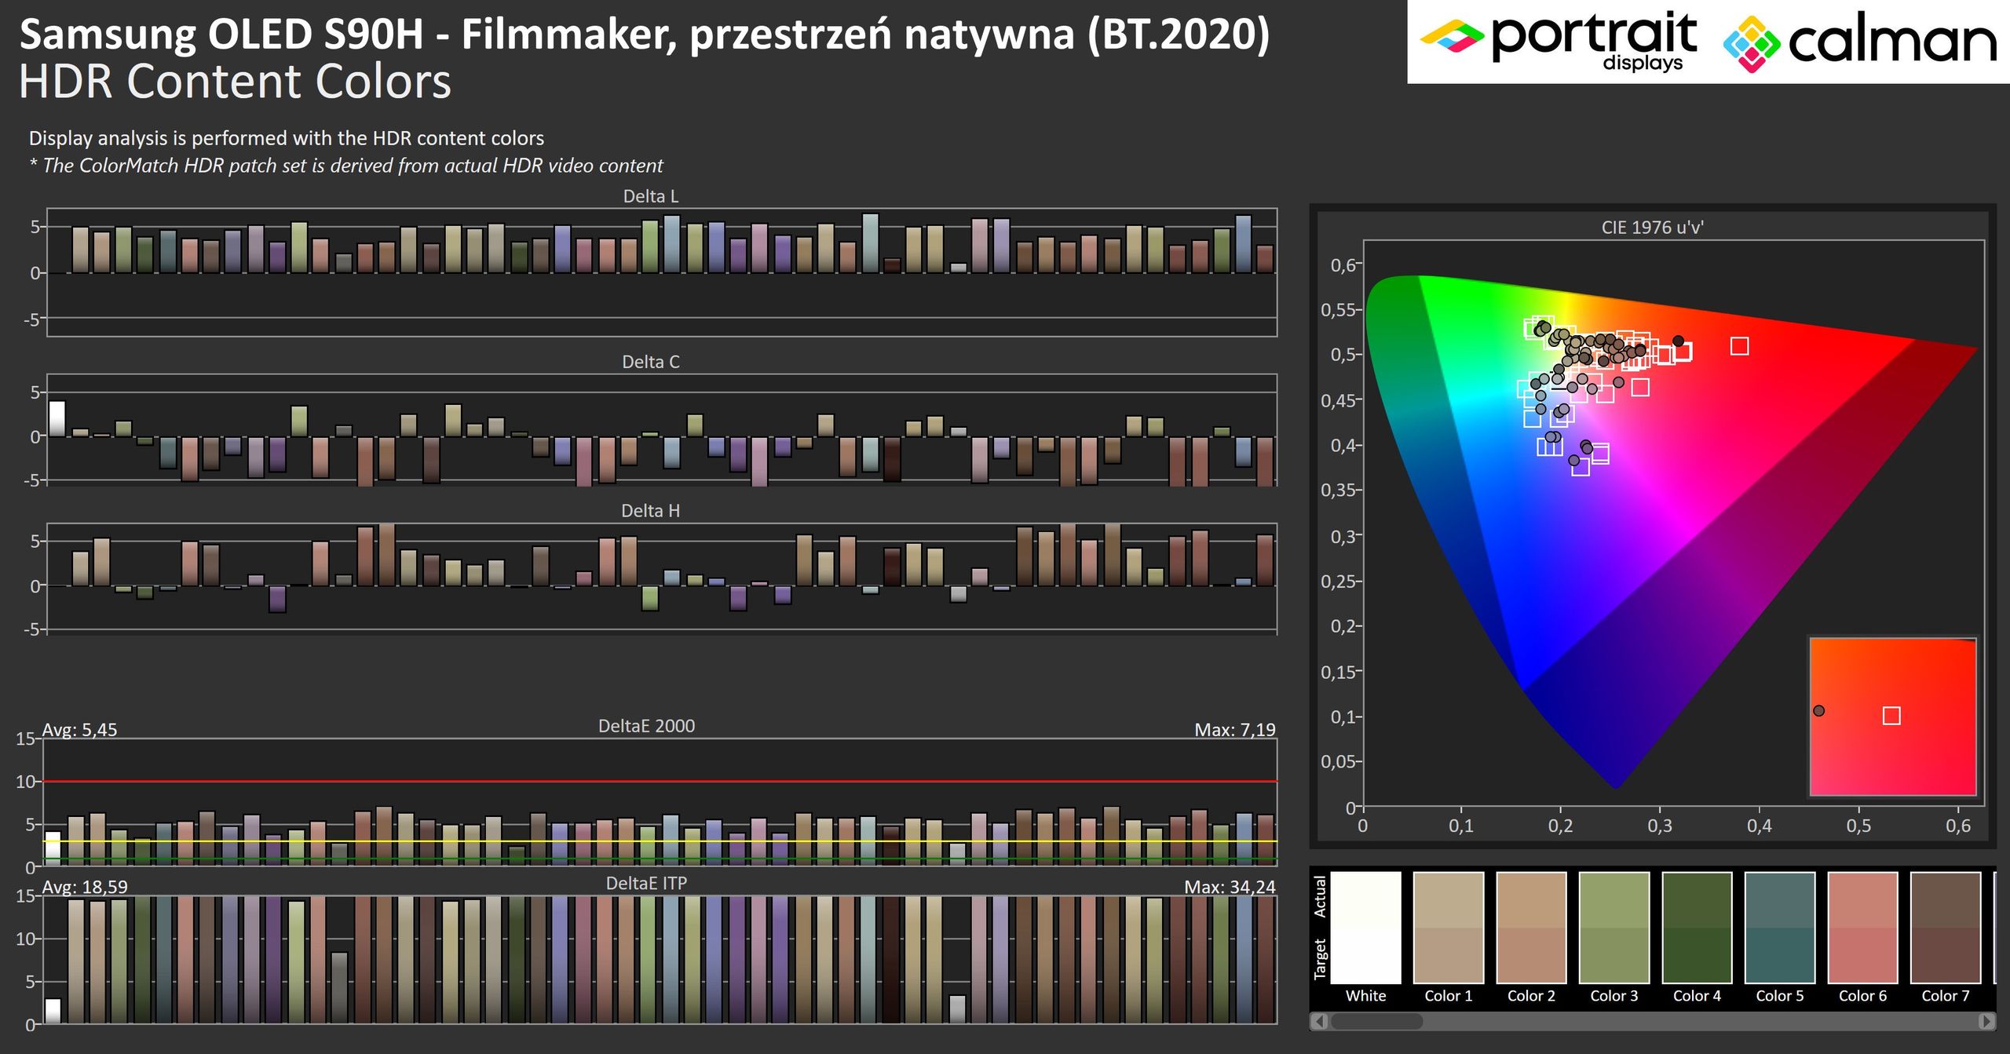Pick the Color 3 green swatch
Screen dimensions: 2010x1054
(x=1614, y=928)
